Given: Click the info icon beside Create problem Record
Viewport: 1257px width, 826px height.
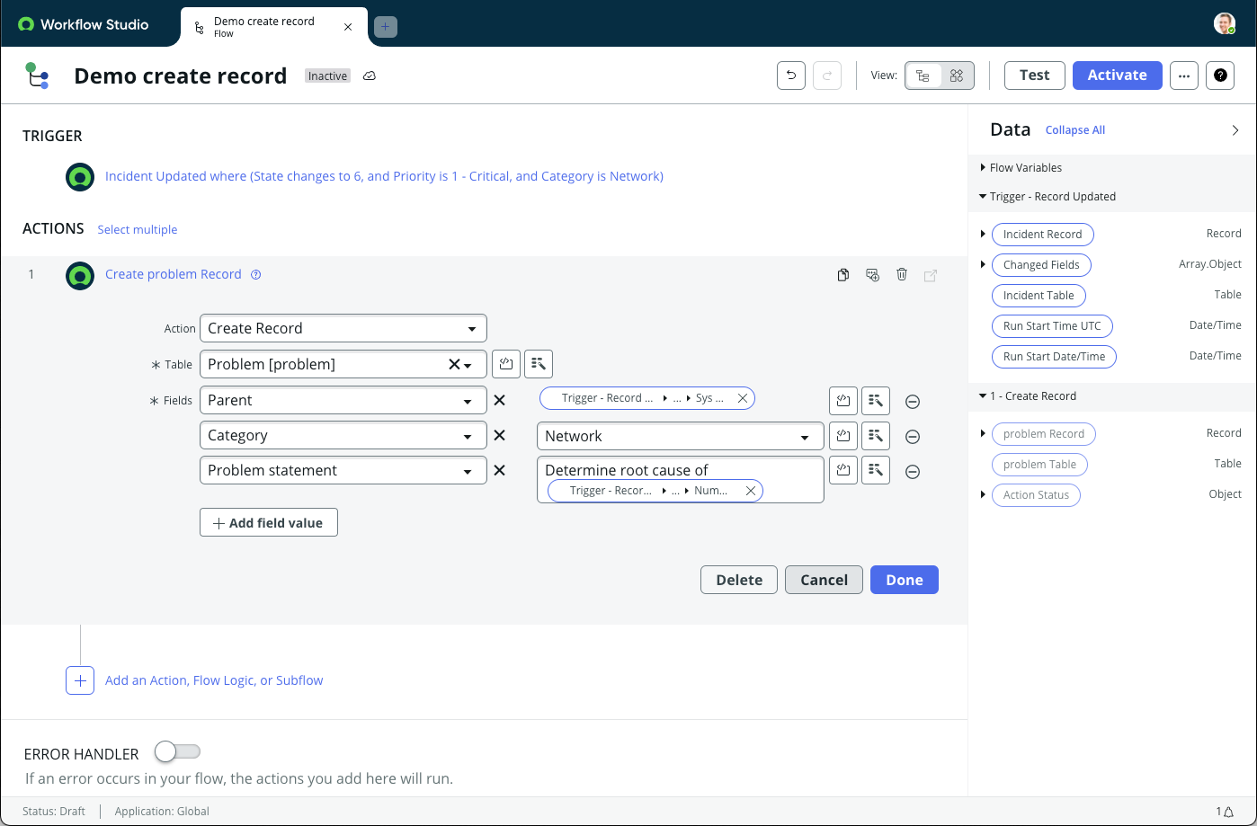Looking at the screenshot, I should click(255, 275).
